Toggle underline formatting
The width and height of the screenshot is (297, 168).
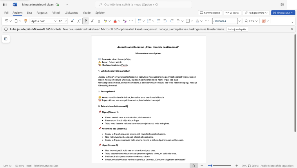point(99,21)
